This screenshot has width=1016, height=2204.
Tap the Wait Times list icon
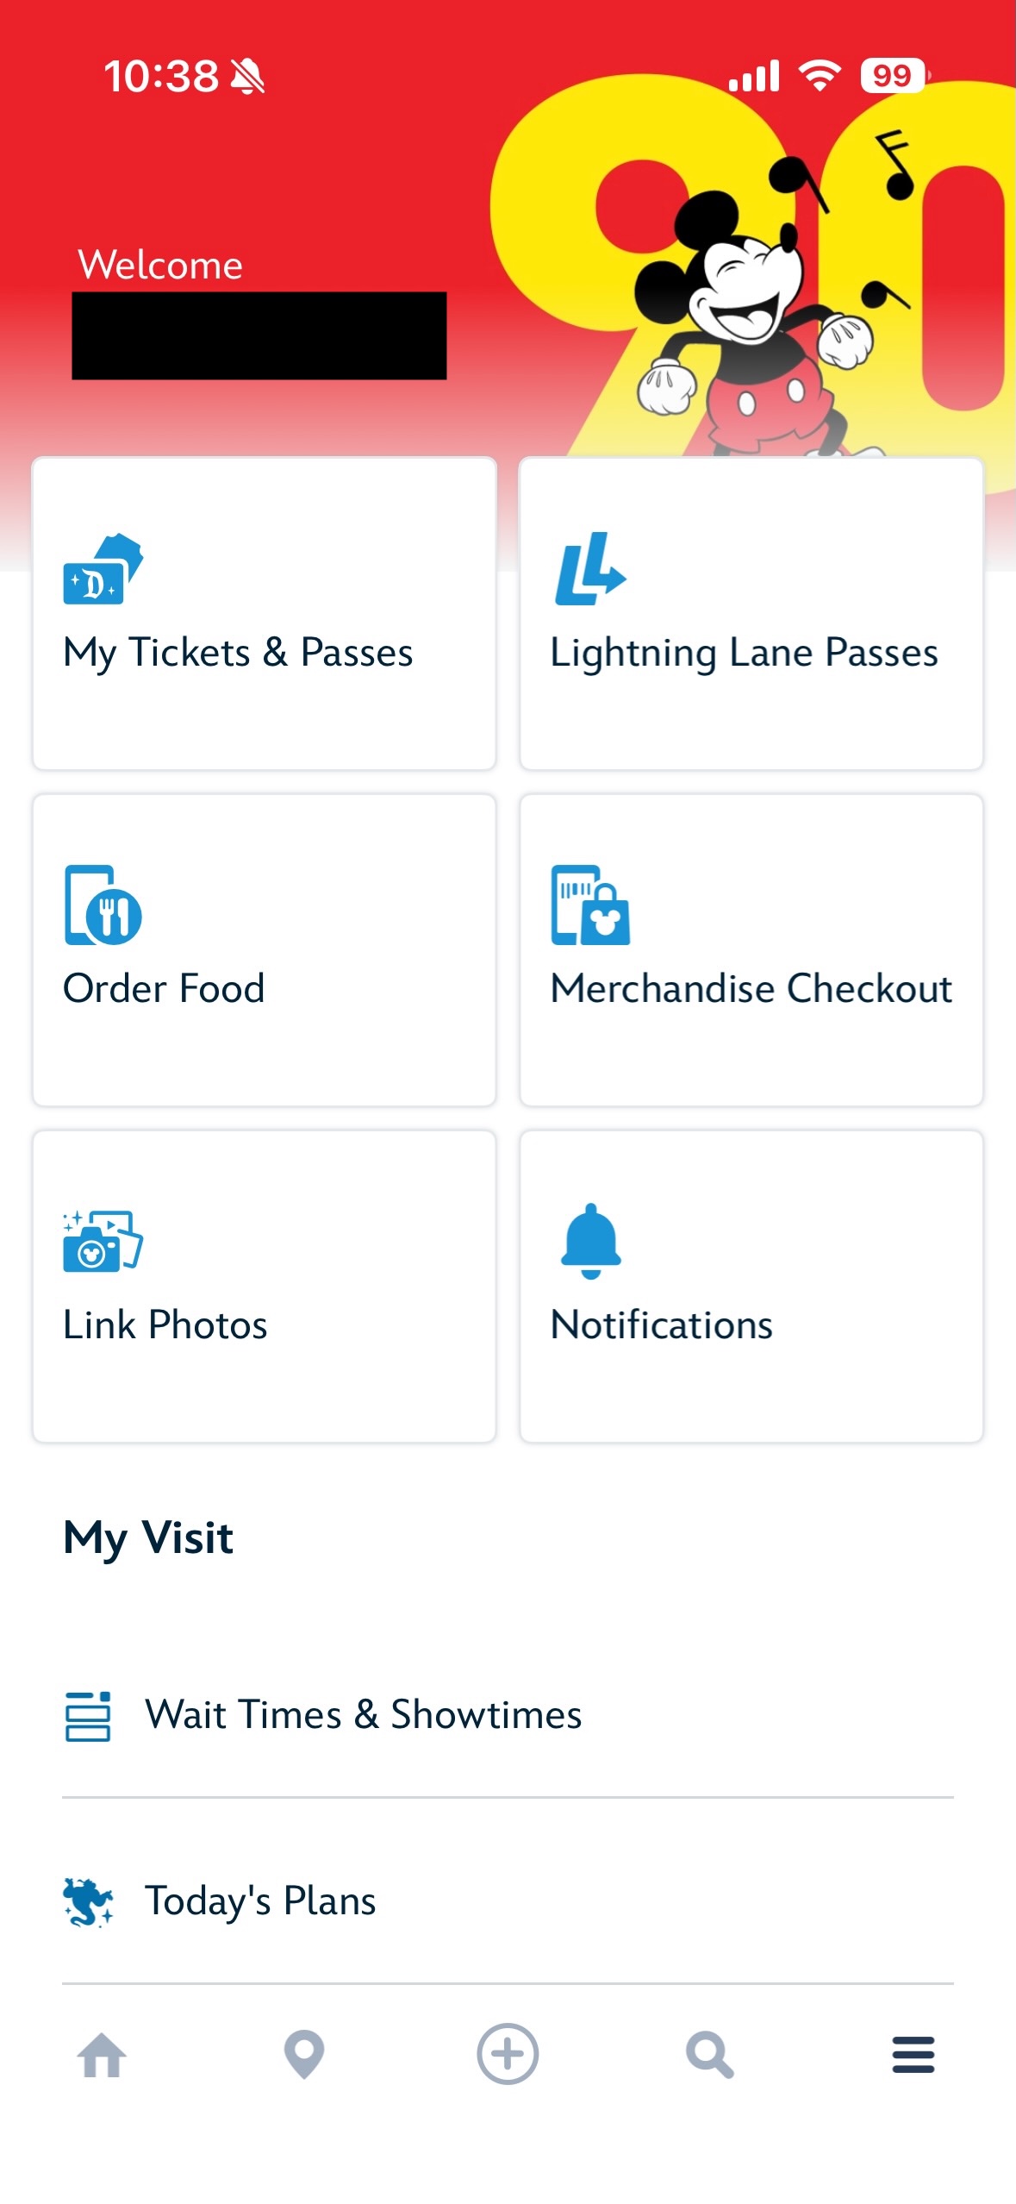click(x=88, y=1715)
